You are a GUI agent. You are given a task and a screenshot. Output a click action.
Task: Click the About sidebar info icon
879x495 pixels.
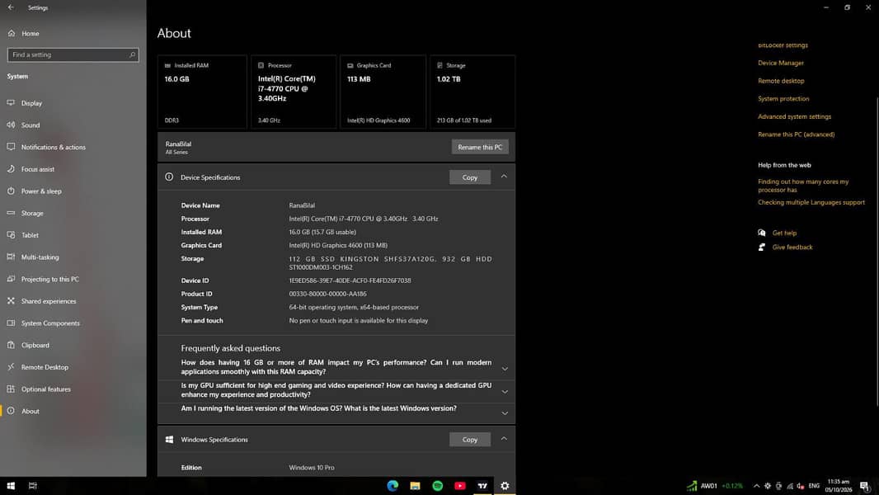tap(11, 411)
